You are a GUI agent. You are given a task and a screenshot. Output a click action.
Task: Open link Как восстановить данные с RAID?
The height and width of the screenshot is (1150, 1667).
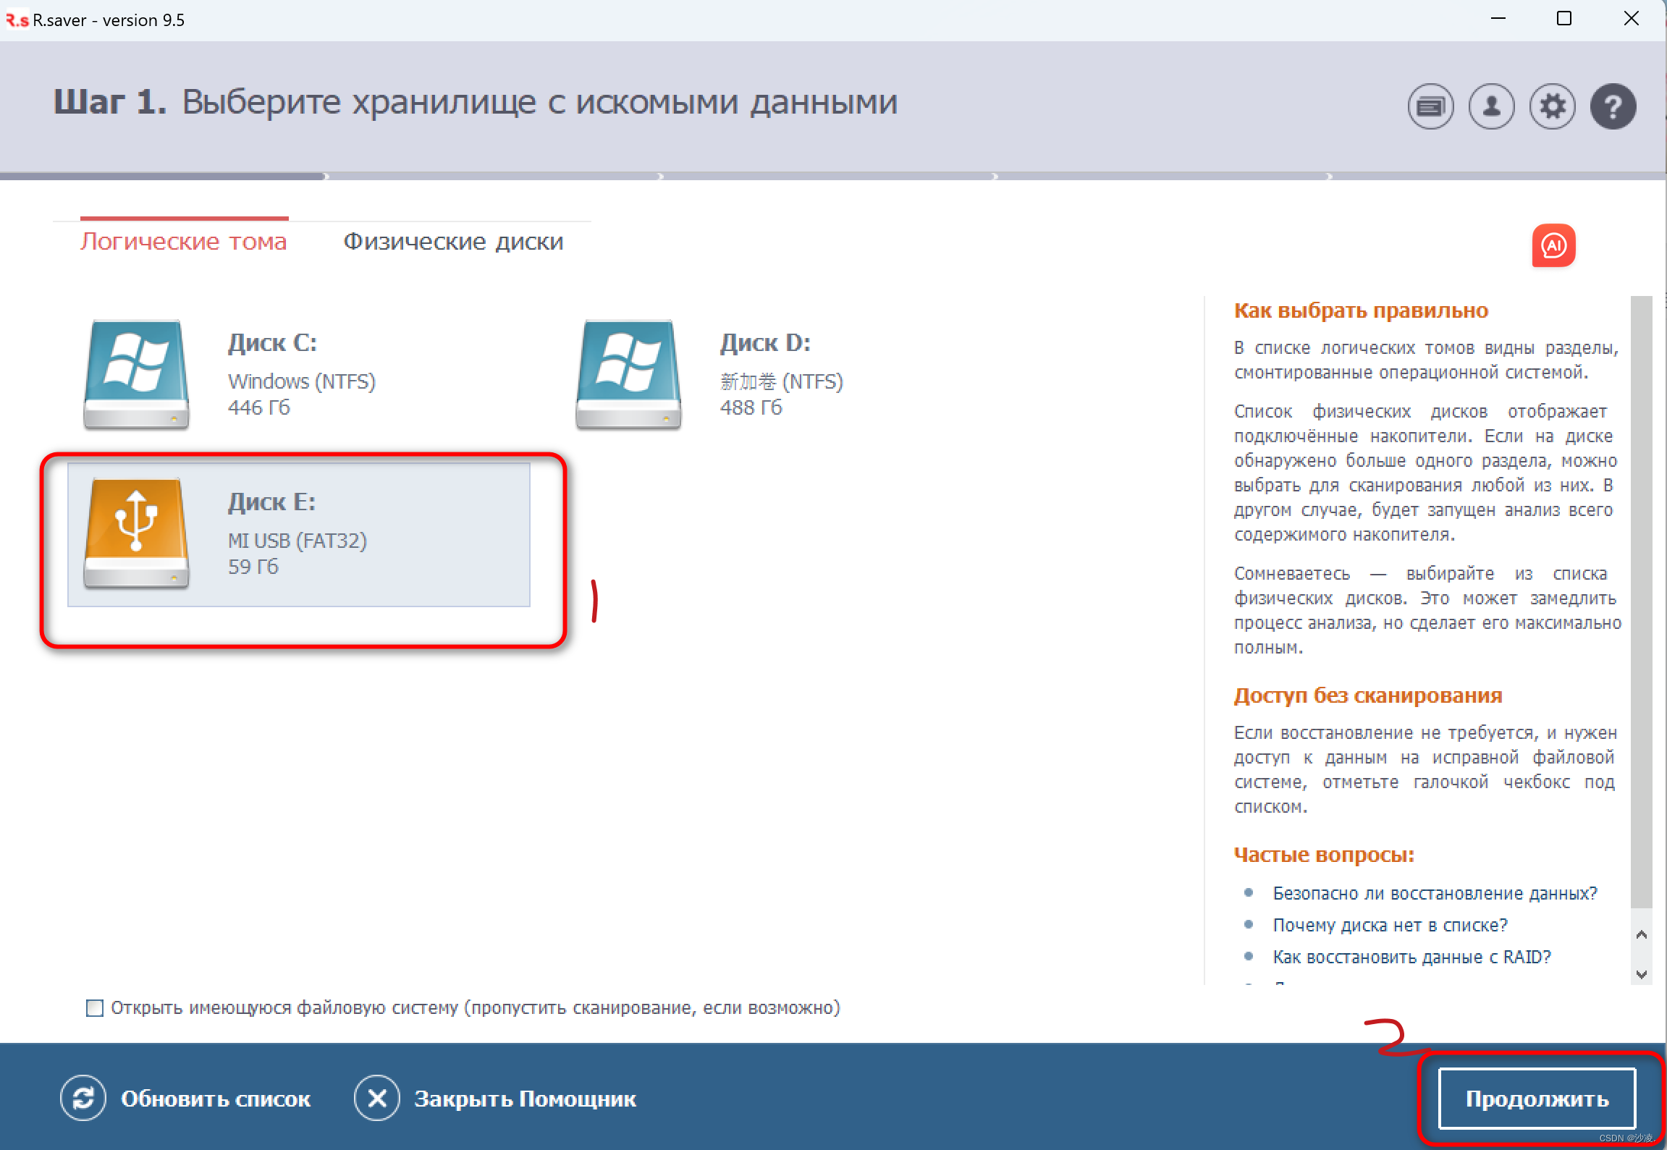click(1411, 957)
